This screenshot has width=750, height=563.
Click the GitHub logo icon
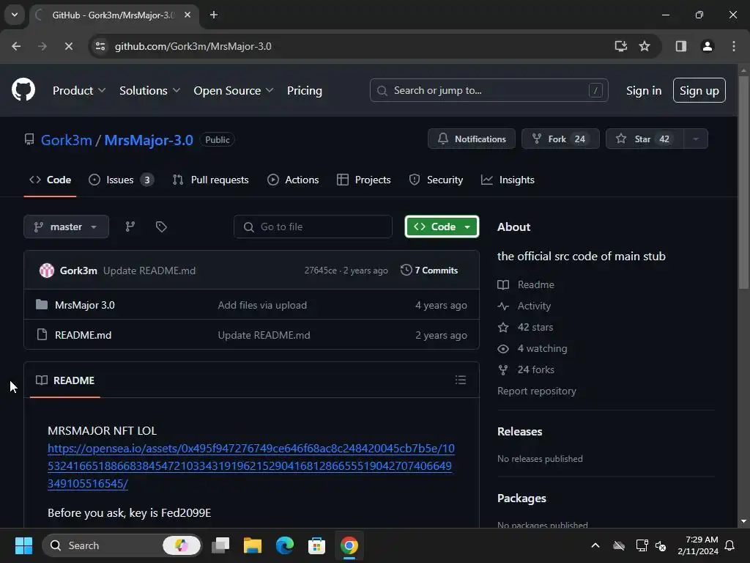(23, 89)
